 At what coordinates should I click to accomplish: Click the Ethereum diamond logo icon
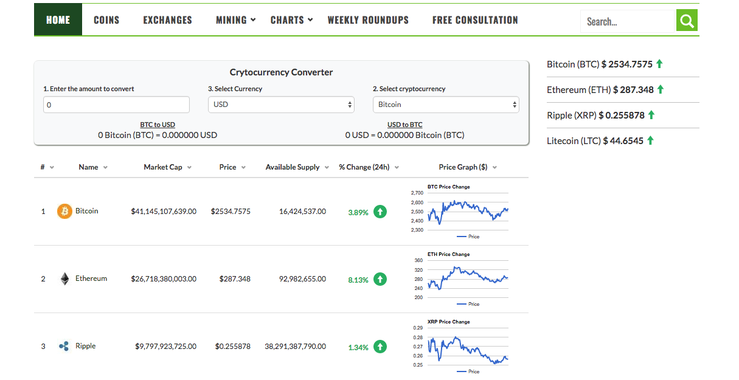pyautogui.click(x=64, y=279)
